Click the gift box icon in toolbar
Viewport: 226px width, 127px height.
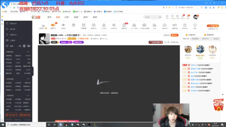click(x=73, y=25)
